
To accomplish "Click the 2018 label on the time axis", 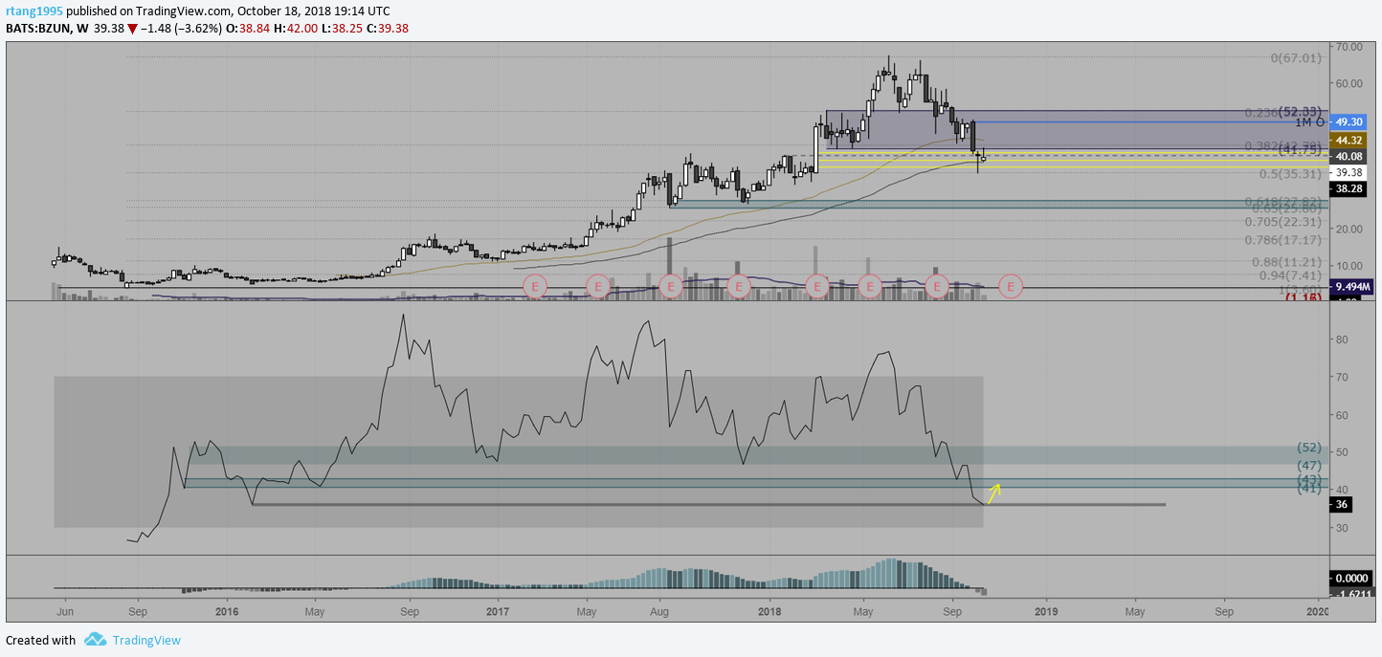I will pos(770,610).
